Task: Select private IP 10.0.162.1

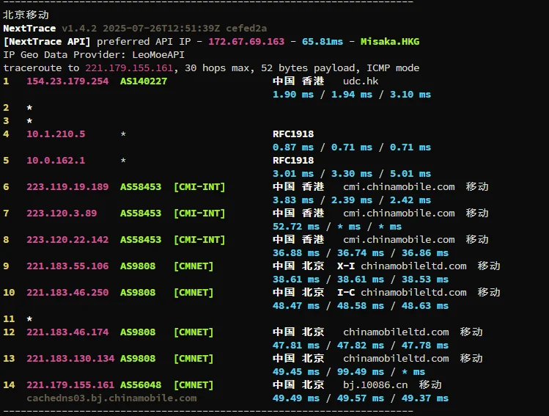Action: coord(56,160)
